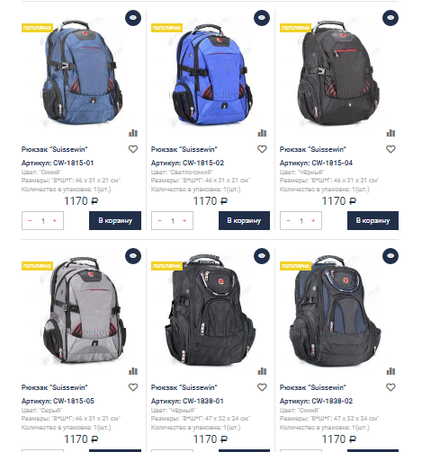
Task: Quick view the CW-1838-02 backpack
Action: coord(391,256)
